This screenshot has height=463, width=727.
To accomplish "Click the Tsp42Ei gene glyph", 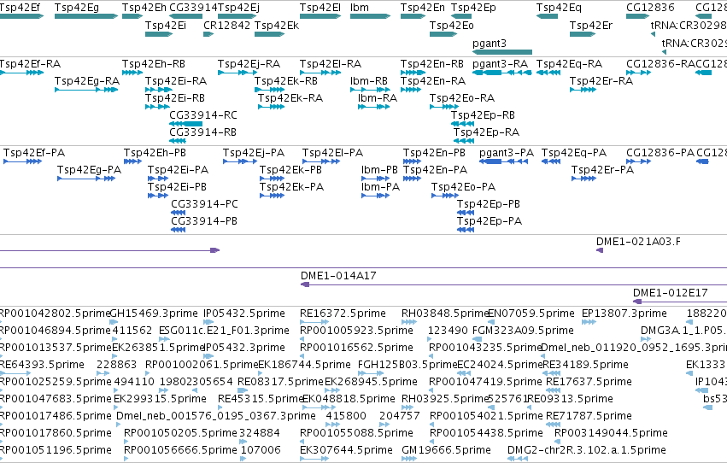I will point(159,34).
